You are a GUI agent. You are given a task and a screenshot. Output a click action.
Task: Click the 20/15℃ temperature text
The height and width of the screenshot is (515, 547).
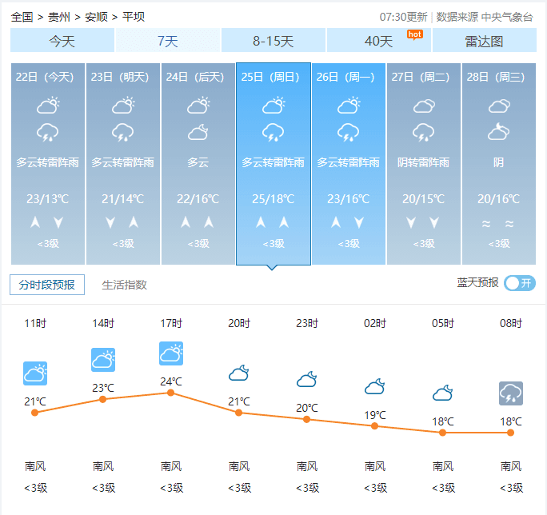pyautogui.click(x=424, y=199)
